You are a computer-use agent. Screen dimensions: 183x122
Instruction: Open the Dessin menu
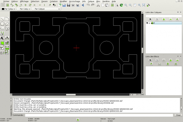tap(44, 1)
